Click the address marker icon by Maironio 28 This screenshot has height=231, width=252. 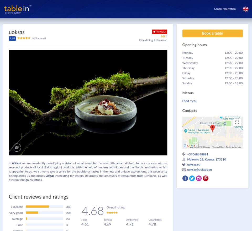tap(184, 159)
